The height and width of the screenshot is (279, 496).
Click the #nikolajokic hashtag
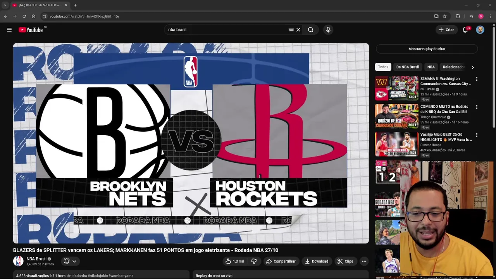coord(98,276)
